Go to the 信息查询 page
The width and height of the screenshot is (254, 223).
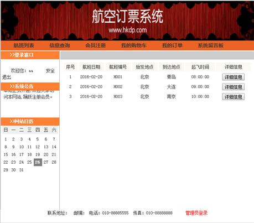point(60,45)
